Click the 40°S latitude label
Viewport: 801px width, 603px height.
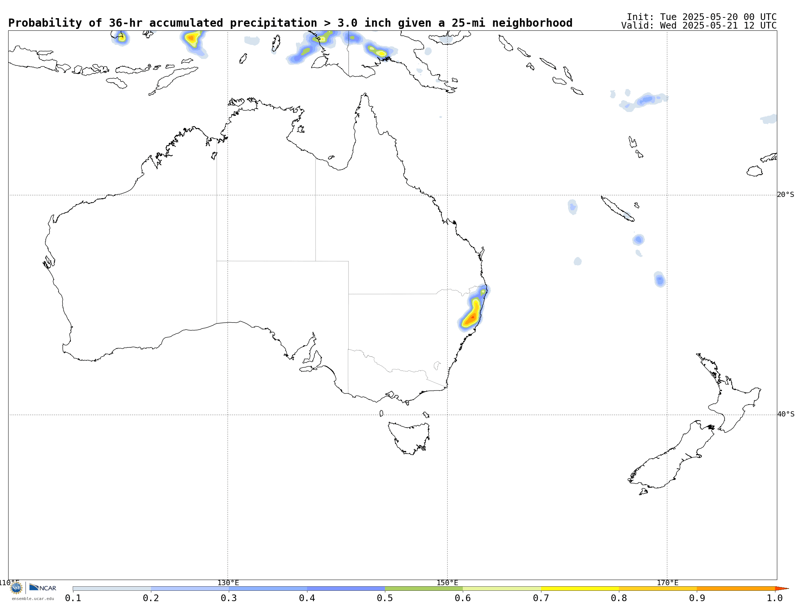pos(785,414)
